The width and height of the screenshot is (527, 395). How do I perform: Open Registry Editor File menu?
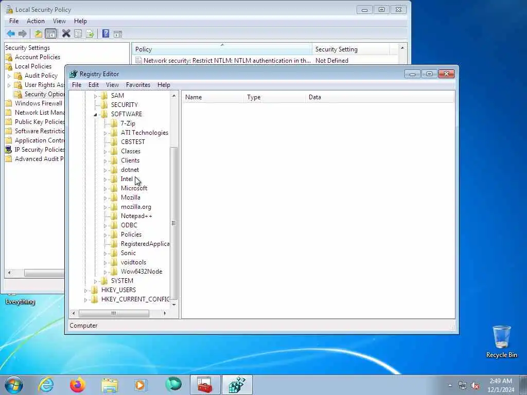tap(77, 85)
